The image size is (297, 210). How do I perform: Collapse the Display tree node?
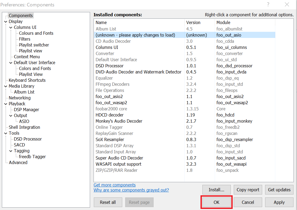click(6, 22)
